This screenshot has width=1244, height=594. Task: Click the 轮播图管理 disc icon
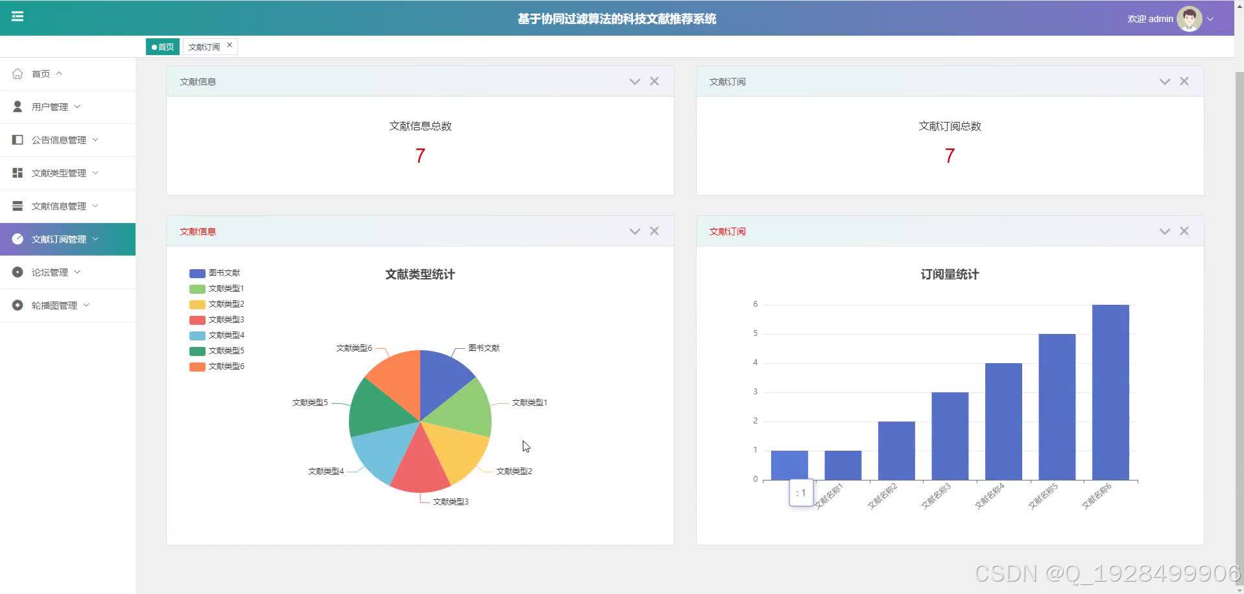pyautogui.click(x=18, y=305)
